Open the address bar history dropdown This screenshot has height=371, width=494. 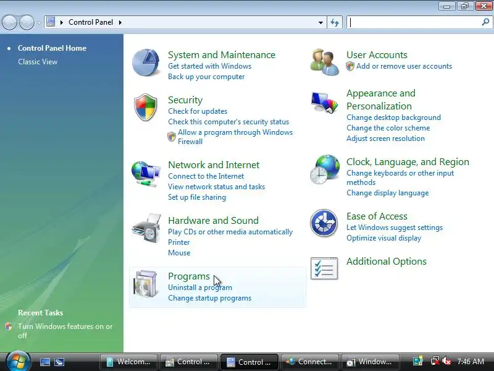[320, 22]
